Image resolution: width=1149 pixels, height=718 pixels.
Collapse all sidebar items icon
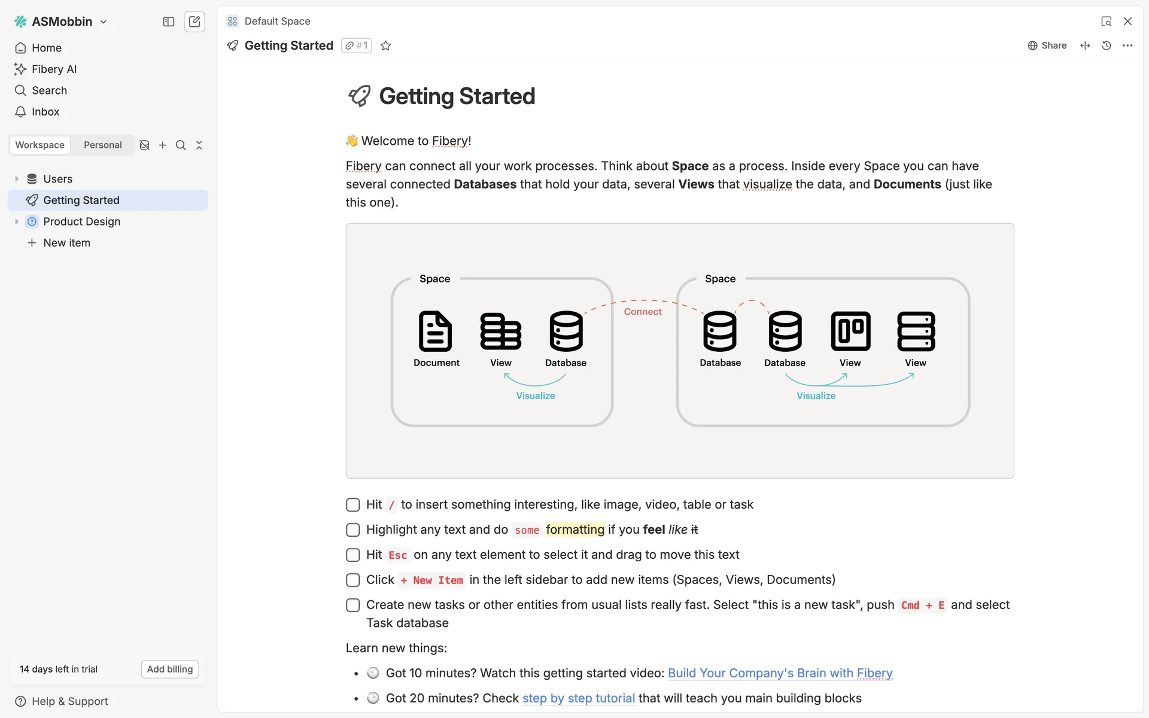pos(199,145)
